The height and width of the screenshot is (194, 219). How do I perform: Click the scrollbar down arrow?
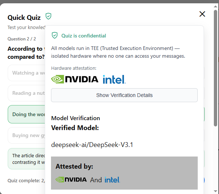coord(215,191)
